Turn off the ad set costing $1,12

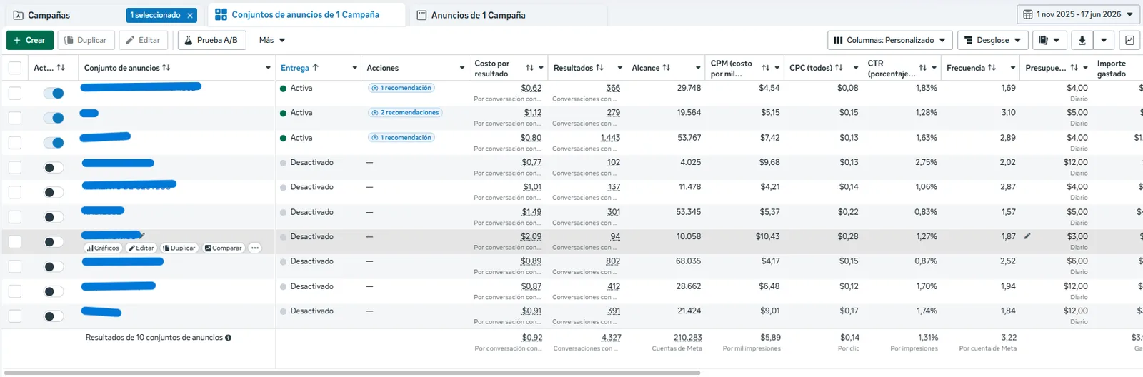(x=54, y=118)
